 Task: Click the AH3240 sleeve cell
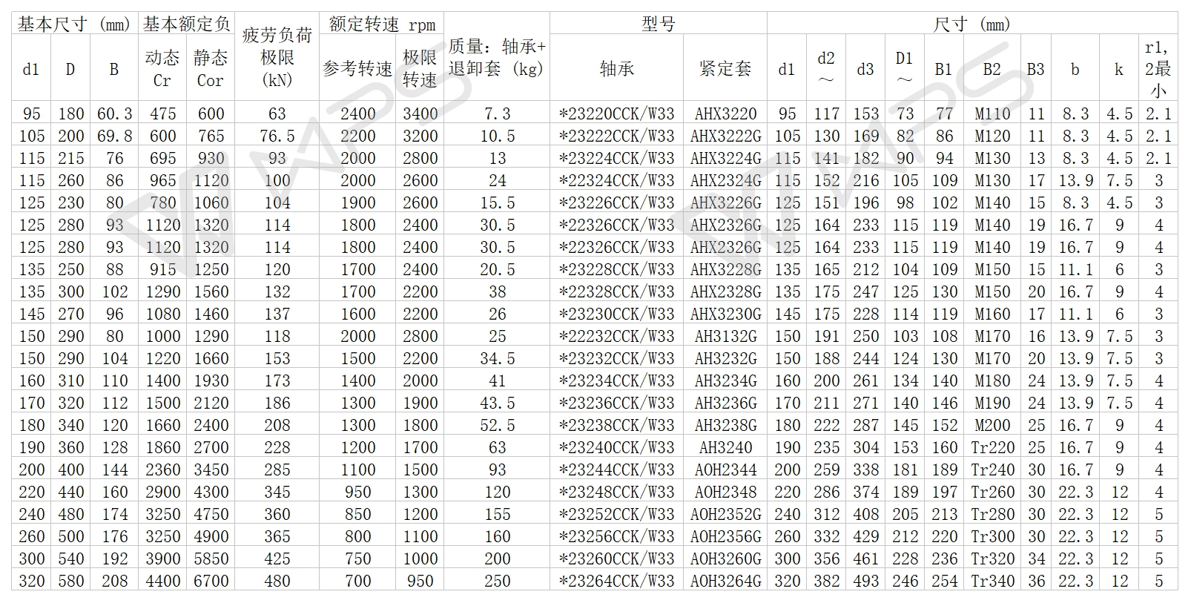[x=725, y=447]
